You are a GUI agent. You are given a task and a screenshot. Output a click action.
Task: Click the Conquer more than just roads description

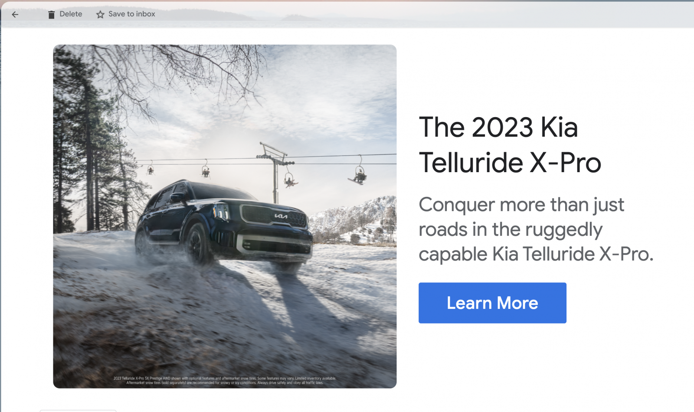(x=536, y=229)
